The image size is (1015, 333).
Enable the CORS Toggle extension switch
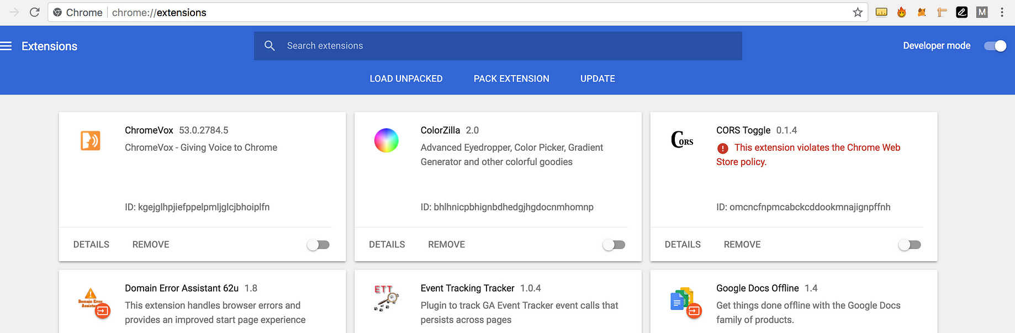tap(910, 245)
